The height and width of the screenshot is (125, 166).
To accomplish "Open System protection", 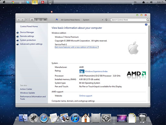I will 28,40.
